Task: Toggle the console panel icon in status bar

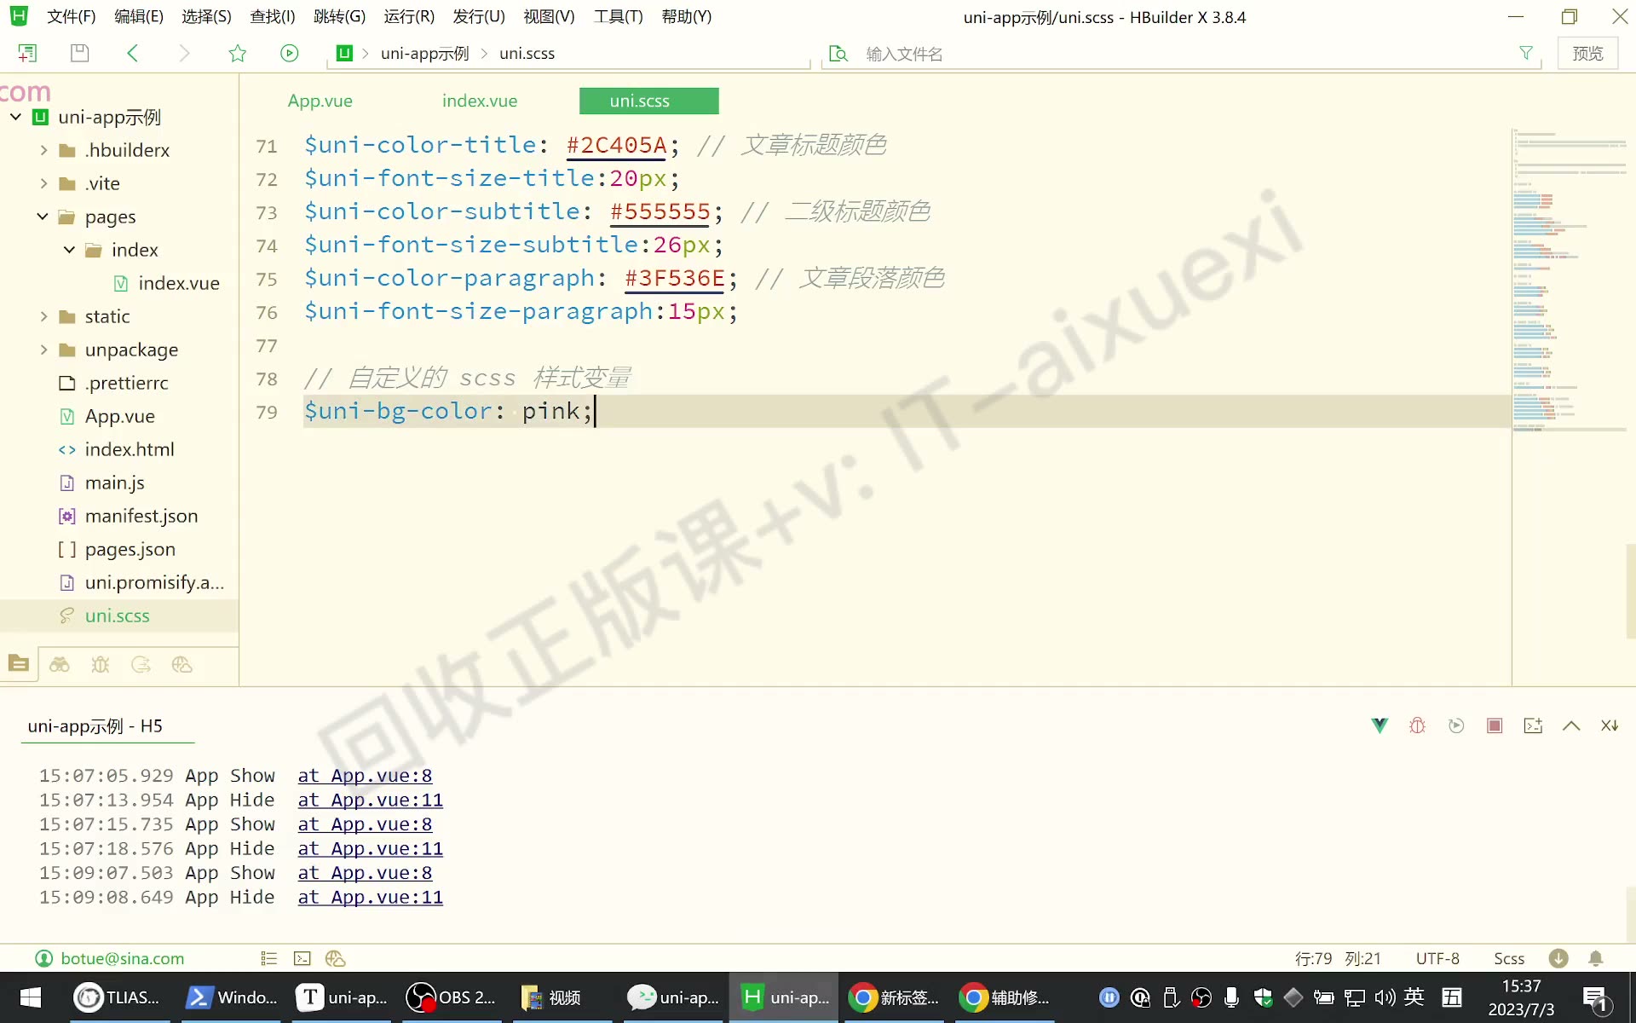Action: click(302, 958)
